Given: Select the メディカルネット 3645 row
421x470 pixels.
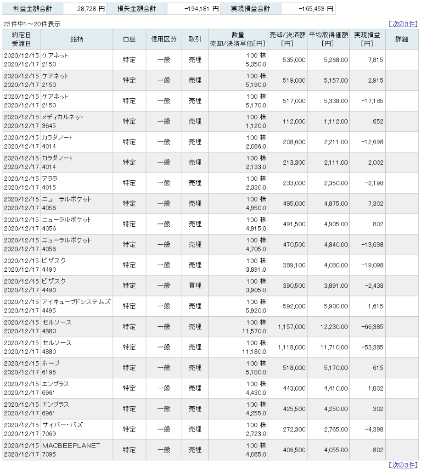Looking at the screenshot, I should pyautogui.click(x=210, y=121).
